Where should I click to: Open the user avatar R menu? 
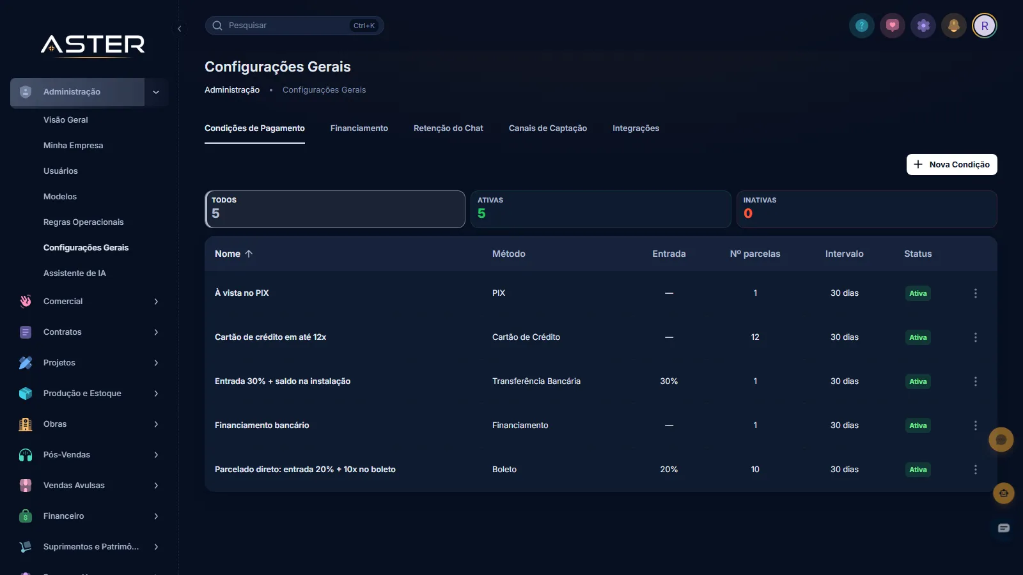coord(985,26)
